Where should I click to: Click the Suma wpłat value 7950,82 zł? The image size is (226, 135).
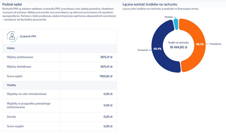pyautogui.click(x=106, y=76)
